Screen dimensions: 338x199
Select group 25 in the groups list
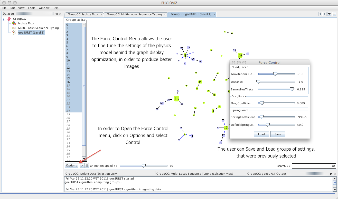73,114
